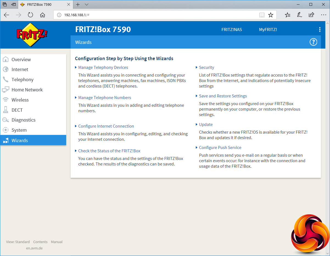This screenshot has height=256, width=330.
Task: Start the Configure Internet Connection wizard
Action: coord(106,126)
